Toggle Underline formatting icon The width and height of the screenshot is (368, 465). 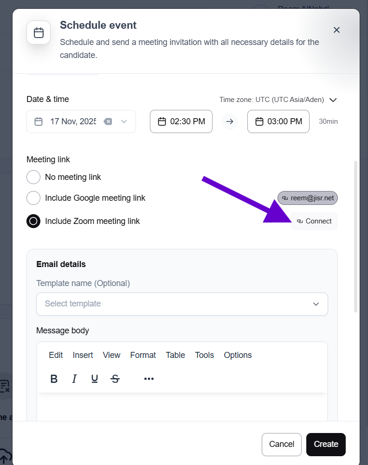pyautogui.click(x=95, y=379)
